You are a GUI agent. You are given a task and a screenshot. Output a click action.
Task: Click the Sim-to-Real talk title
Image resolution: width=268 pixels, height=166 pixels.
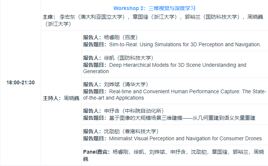[185, 44]
